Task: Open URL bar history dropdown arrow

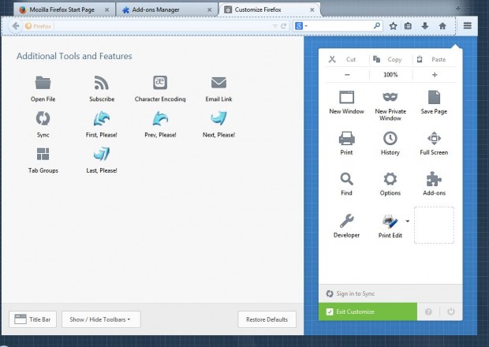Action: click(x=275, y=26)
